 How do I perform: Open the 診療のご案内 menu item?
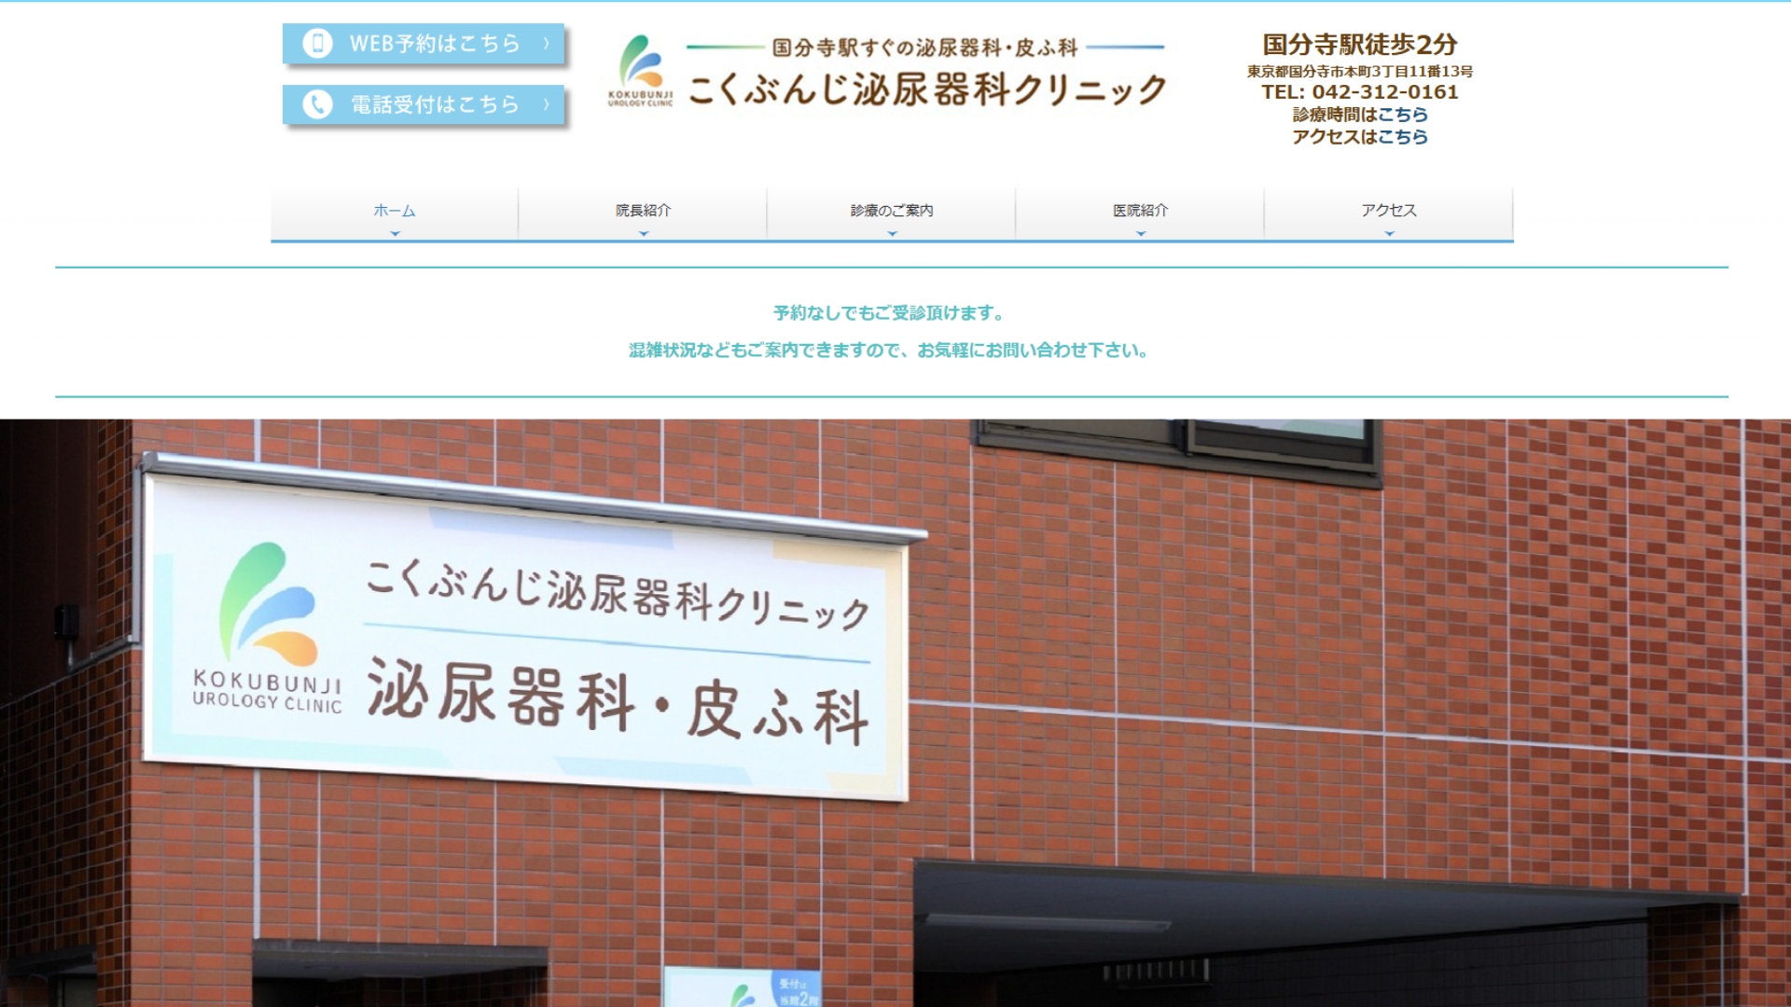(892, 211)
